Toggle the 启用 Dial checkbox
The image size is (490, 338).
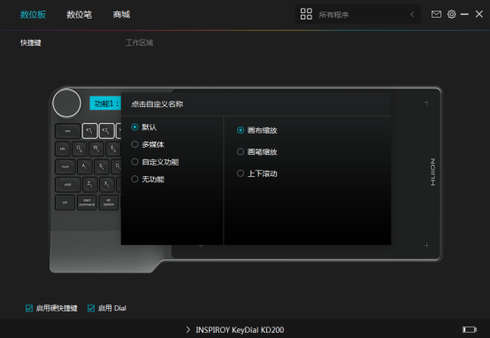pos(91,308)
